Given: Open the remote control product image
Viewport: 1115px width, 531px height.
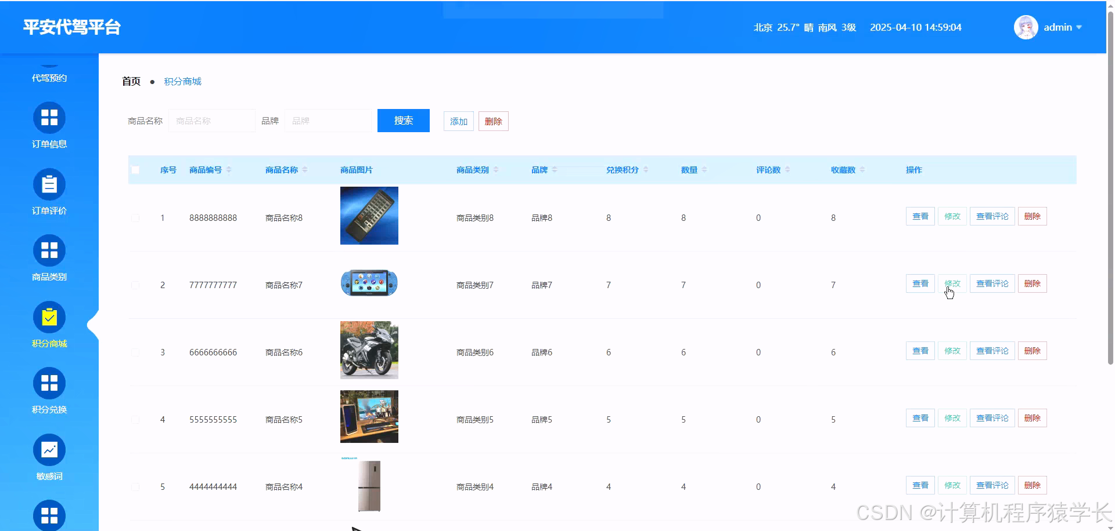Looking at the screenshot, I should point(369,216).
